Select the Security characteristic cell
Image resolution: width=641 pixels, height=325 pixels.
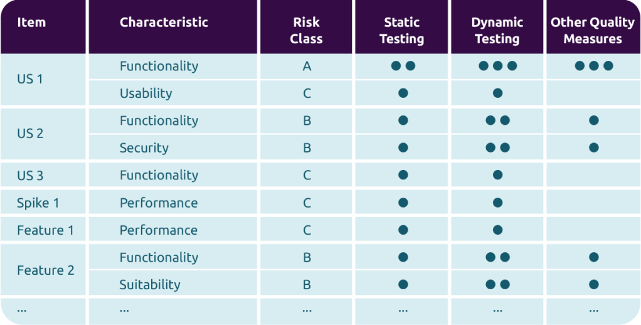pos(144,148)
